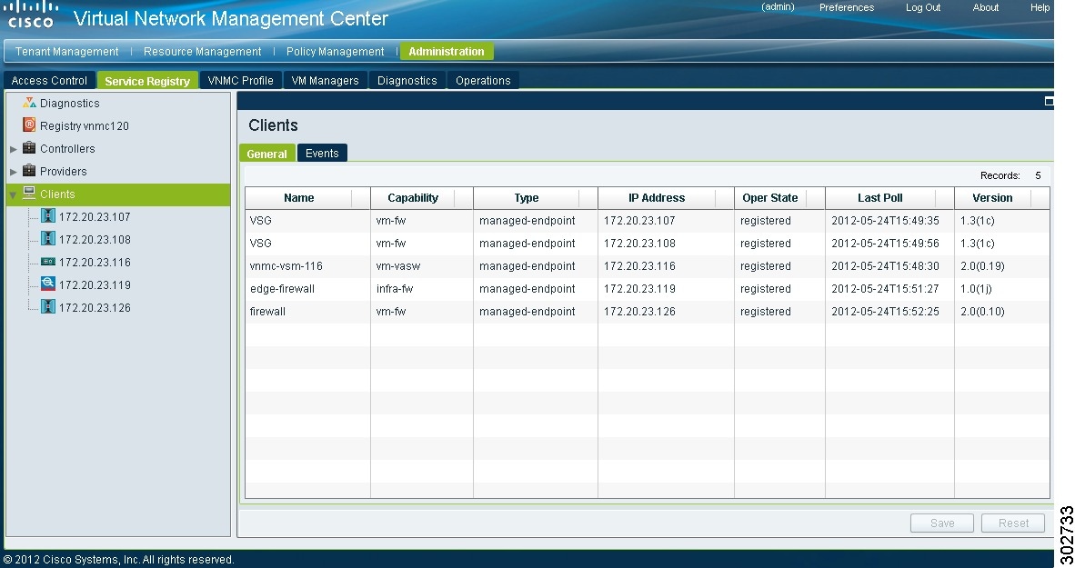This screenshot has width=1075, height=568.
Task: Click the Save button
Action: (x=942, y=523)
